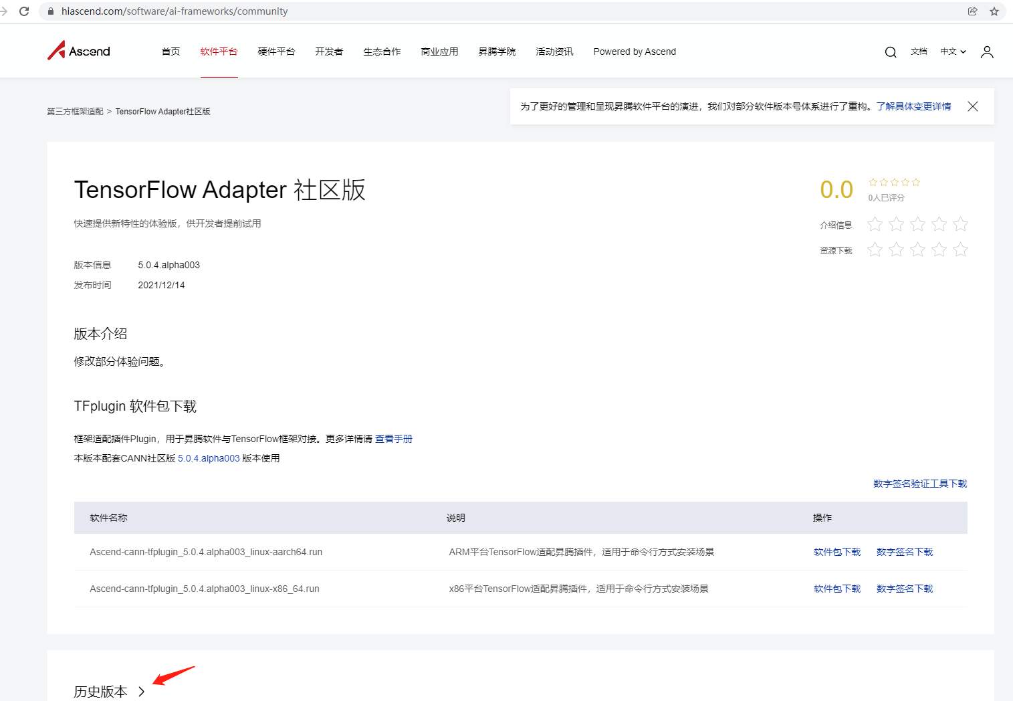Viewport: 1013px width, 701px height.
Task: Go to the 首页 menu
Action: point(171,52)
